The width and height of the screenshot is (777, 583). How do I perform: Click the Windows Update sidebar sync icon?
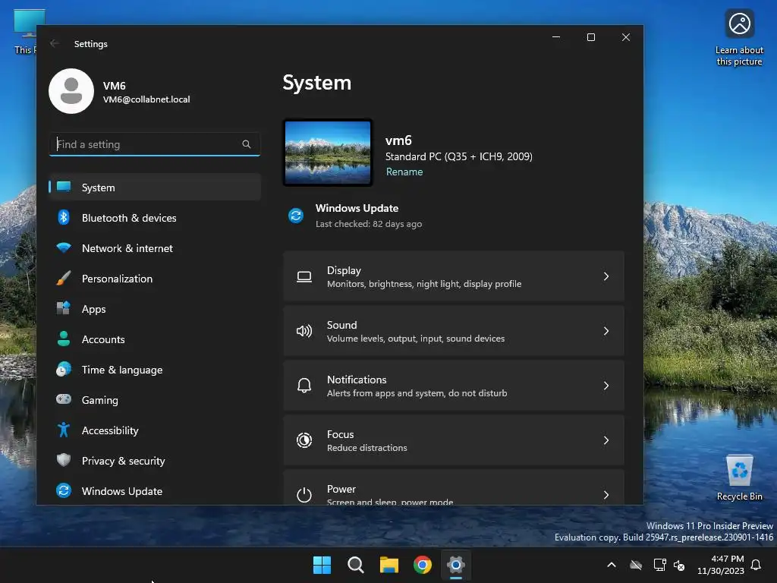point(64,490)
